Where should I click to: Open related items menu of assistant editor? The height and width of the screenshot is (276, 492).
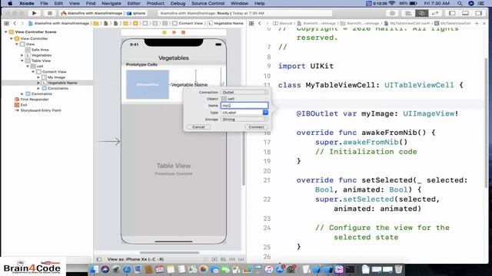(x=251, y=24)
